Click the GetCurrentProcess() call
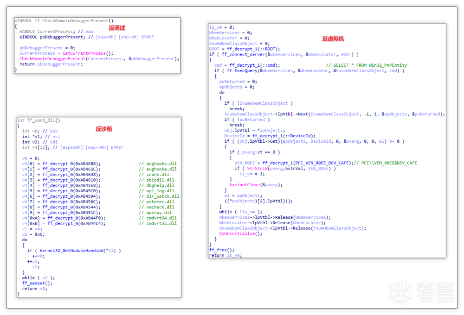Screen dimensions: 464x315 (x=88, y=53)
